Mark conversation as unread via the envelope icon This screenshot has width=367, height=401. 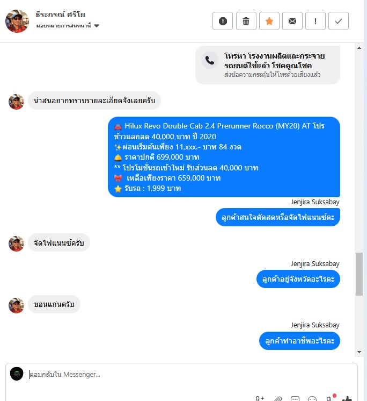(292, 21)
